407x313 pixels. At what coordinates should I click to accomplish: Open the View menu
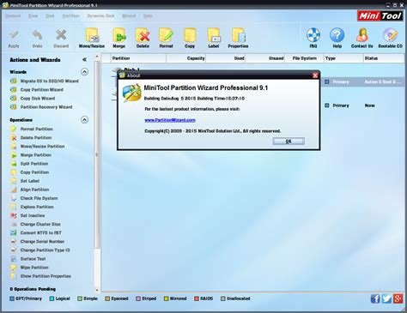pyautogui.click(x=33, y=16)
